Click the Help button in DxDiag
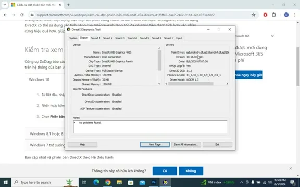The image size is (300, 187). pos(82,144)
